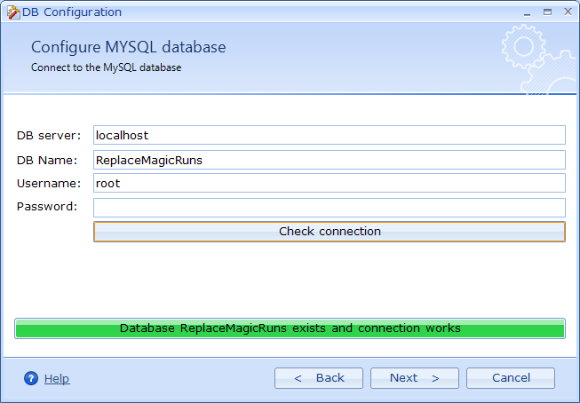Cancel the database configuration wizard
This screenshot has width=580, height=403.
(x=510, y=378)
